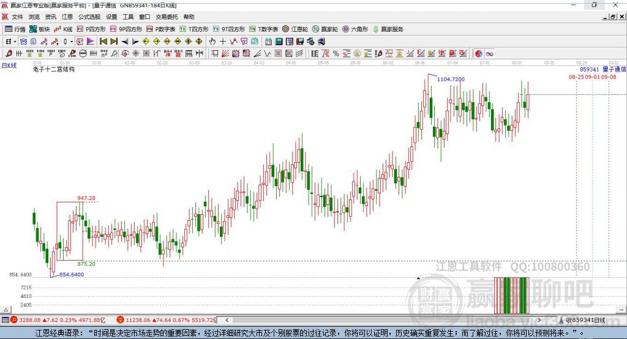The image size is (627, 339).
Task: Open the 公式选股 menu
Action: click(x=89, y=17)
